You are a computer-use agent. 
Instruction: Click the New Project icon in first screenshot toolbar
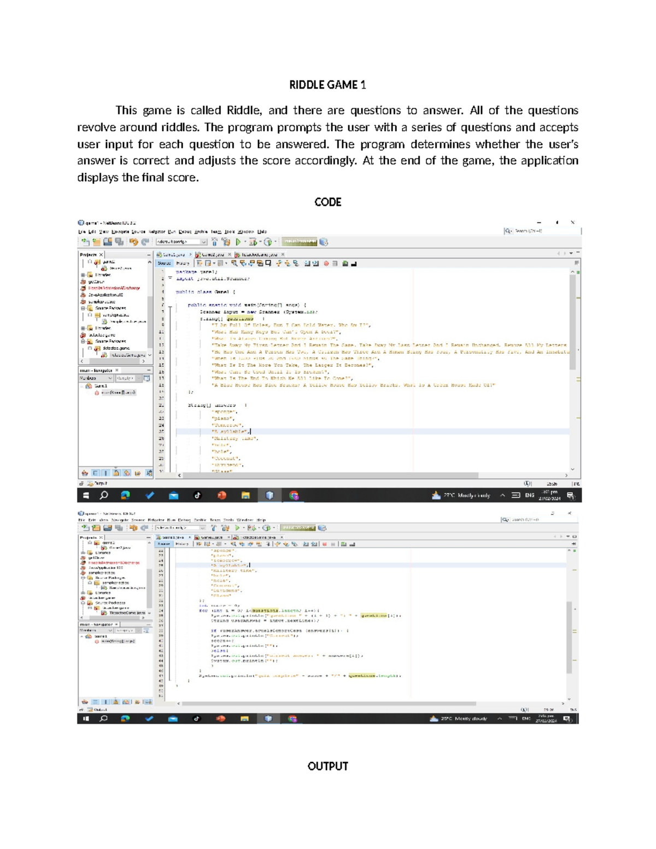click(96, 242)
